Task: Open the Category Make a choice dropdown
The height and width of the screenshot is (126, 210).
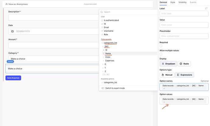Action: (x=54, y=59)
